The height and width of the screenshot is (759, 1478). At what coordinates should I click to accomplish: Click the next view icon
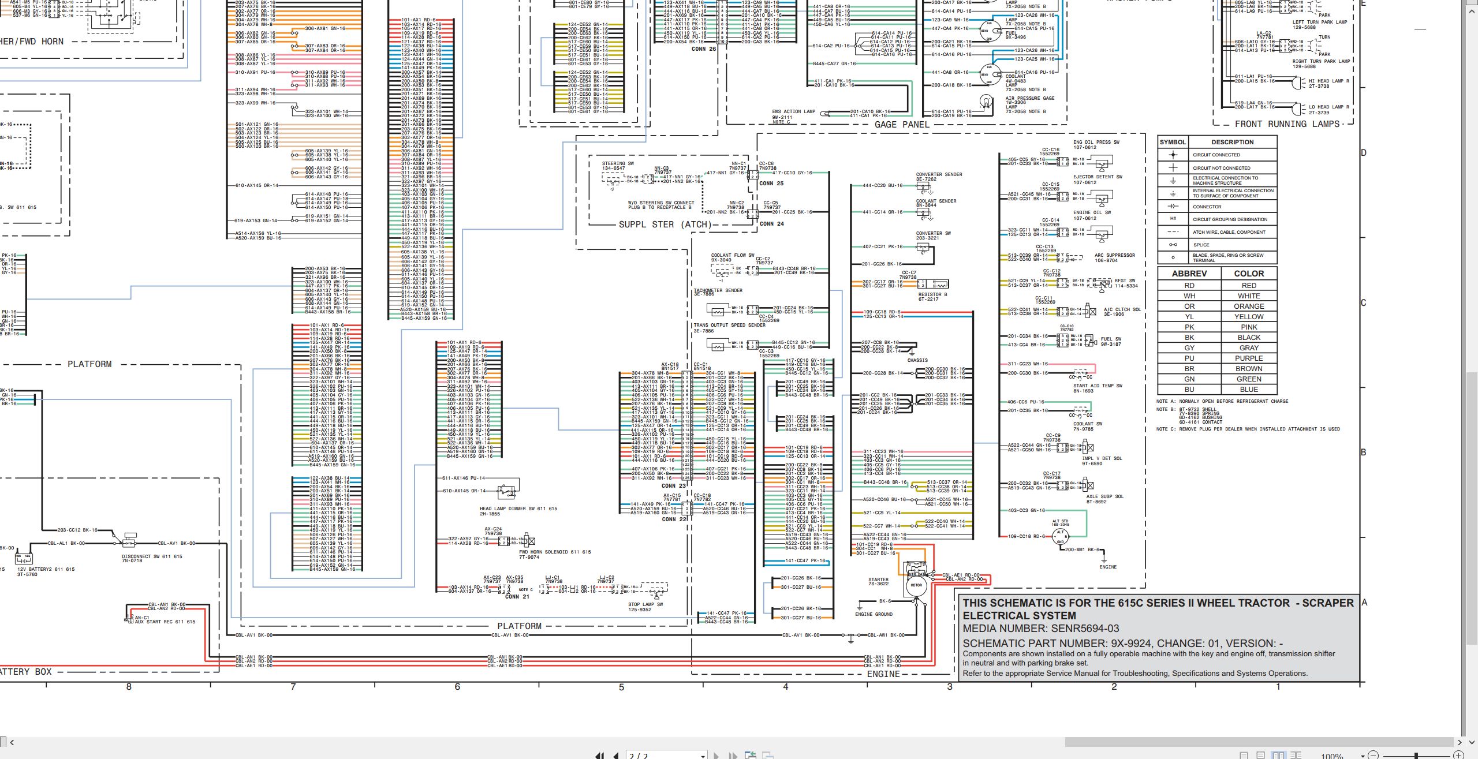[x=768, y=756]
